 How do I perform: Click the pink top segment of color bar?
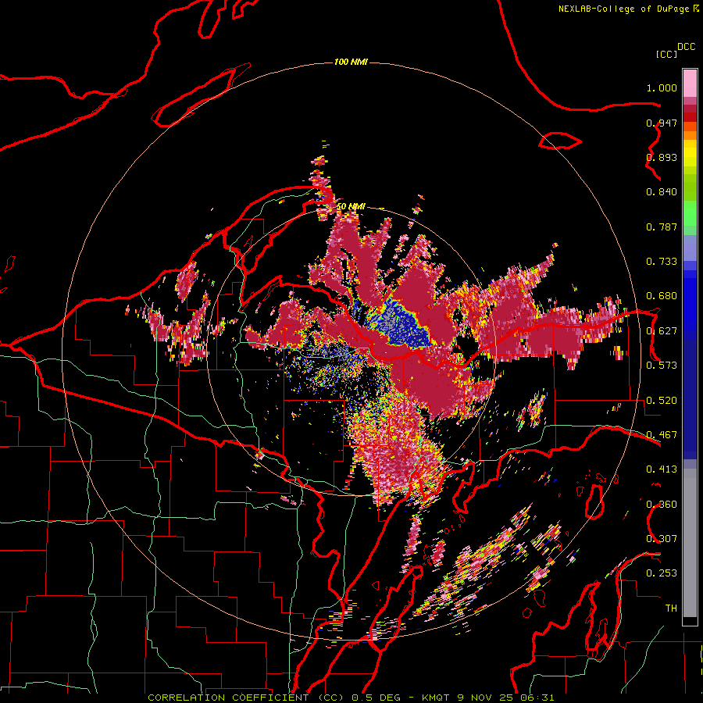click(690, 83)
